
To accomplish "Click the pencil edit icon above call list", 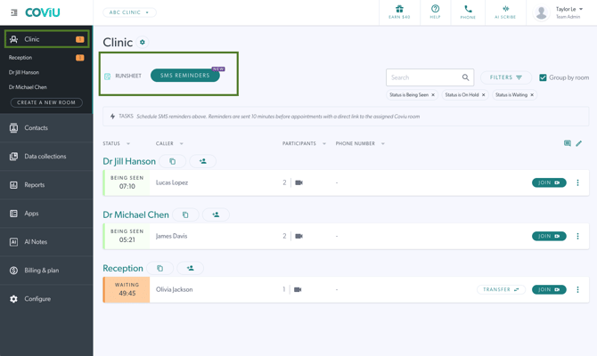I will click(x=578, y=143).
